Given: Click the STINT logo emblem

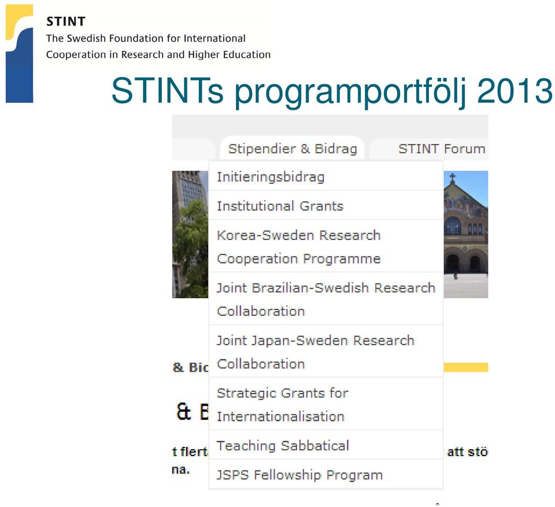Looking at the screenshot, I should click(20, 53).
